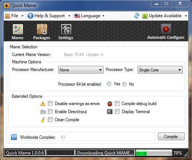This screenshot has width=192, height=160.
Task: Open the Packages box icon
Action: [42, 29]
